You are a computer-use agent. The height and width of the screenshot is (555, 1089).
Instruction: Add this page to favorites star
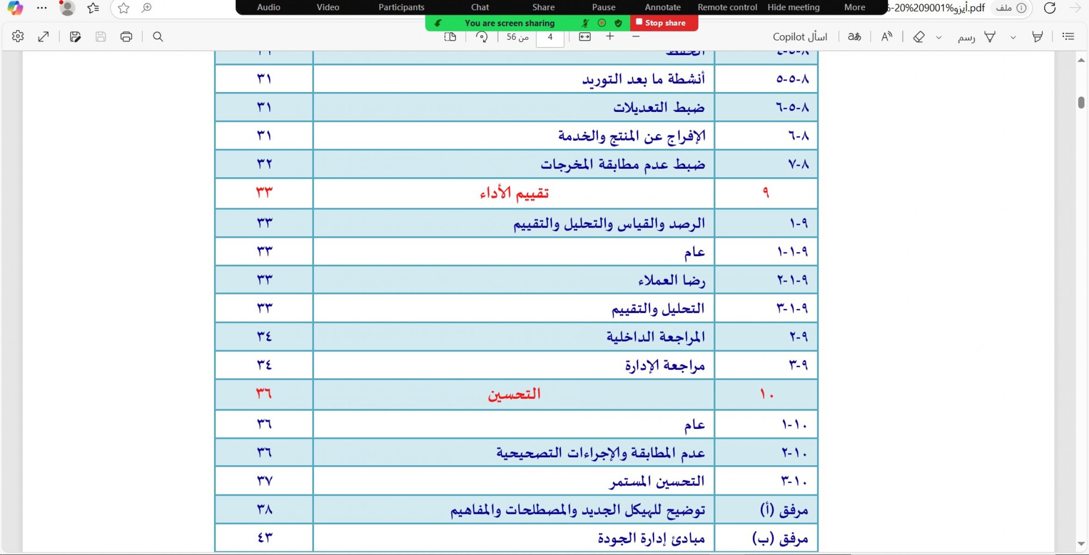click(x=123, y=8)
